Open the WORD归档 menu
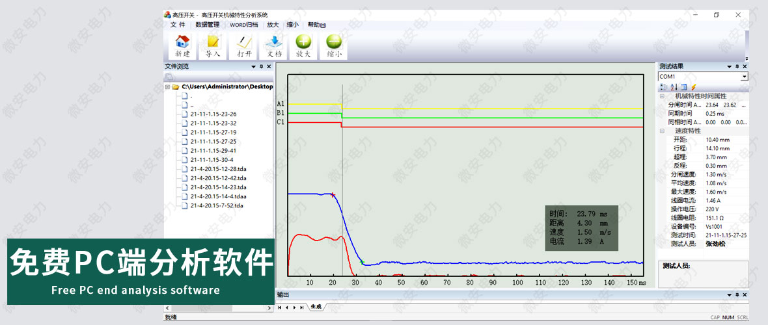Screen dimensions: 768x325 coord(244,25)
